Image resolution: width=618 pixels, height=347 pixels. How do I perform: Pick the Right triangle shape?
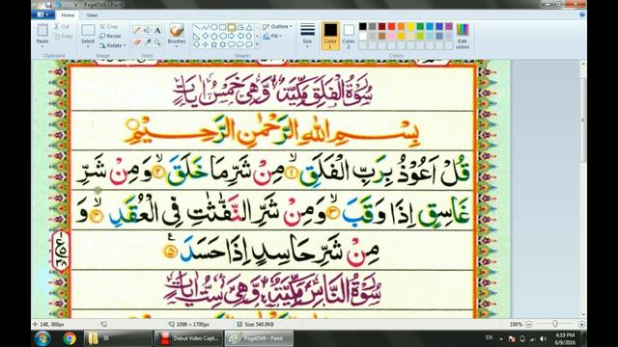pos(196,37)
